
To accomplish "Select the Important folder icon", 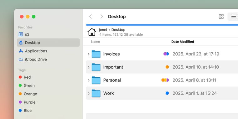I will coord(96,67).
